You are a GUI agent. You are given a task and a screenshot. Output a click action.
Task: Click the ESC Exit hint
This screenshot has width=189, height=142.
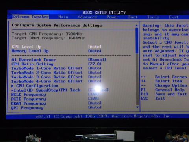[153, 99]
